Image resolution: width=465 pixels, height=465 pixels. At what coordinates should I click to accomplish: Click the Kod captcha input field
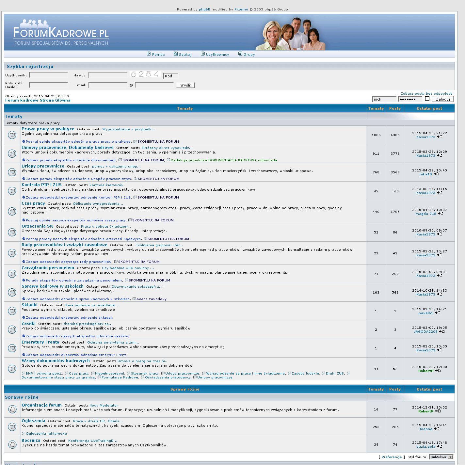(171, 76)
